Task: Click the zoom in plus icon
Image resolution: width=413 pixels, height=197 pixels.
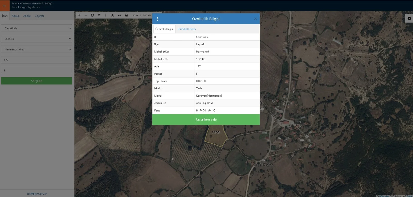Action: click(79, 15)
